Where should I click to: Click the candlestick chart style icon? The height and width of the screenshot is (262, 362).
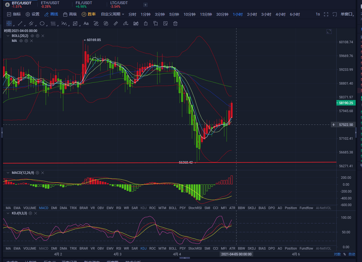(x=136, y=23)
